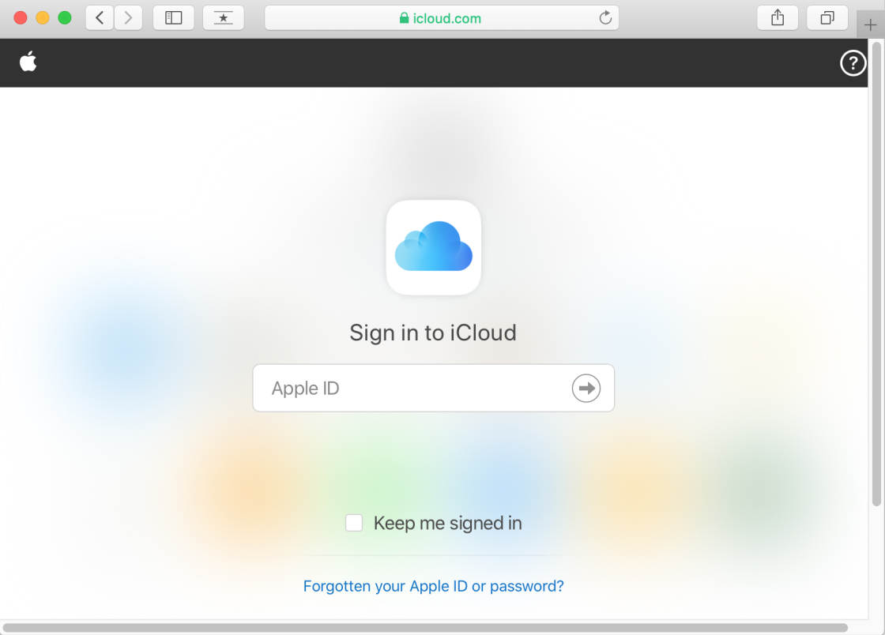
Task: Click the Sign in to iCloud heading
Action: [x=433, y=333]
